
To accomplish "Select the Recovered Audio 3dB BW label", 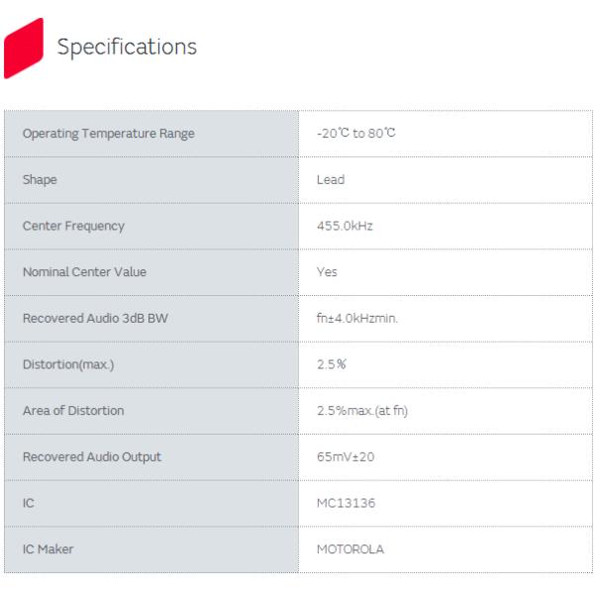I will pyautogui.click(x=95, y=318).
